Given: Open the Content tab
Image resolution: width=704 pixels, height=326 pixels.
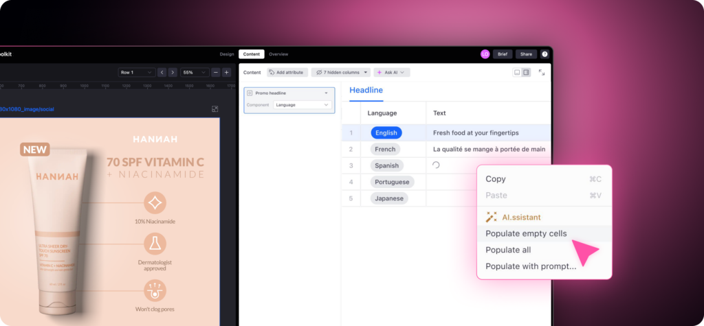Looking at the screenshot, I should point(252,54).
